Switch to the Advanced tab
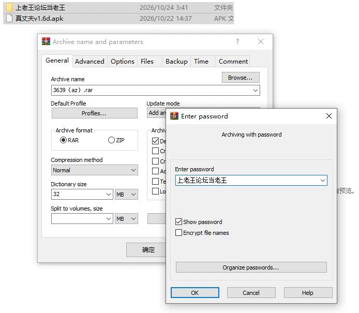This screenshot has width=359, height=313. pos(89,62)
